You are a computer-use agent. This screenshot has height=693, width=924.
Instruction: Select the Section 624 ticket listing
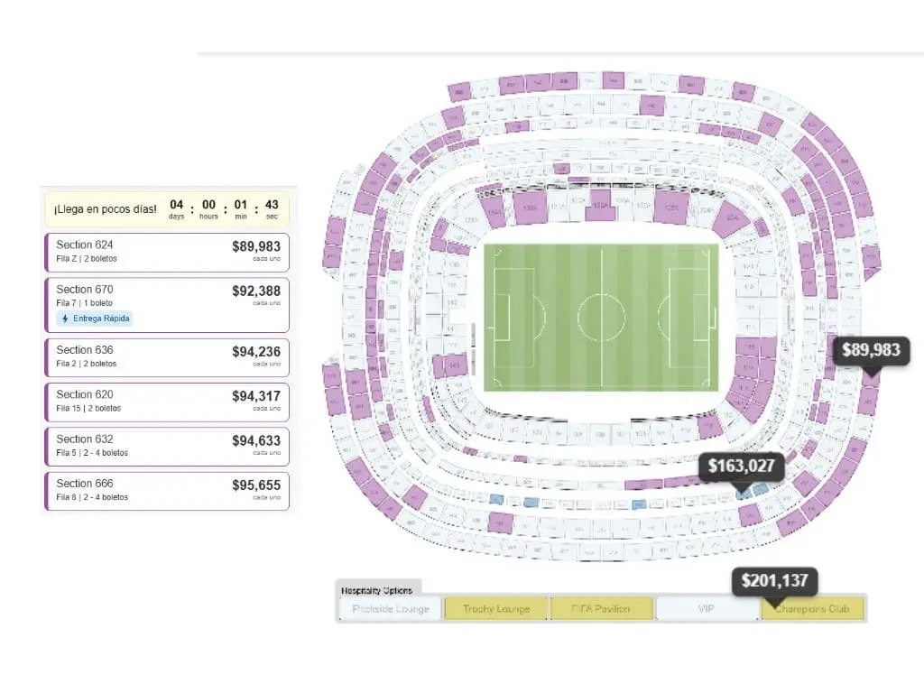tap(167, 253)
